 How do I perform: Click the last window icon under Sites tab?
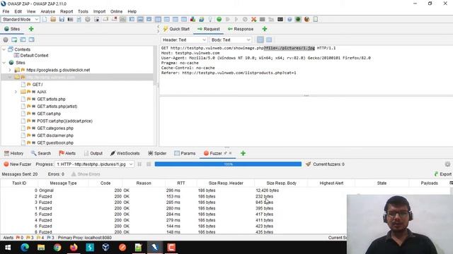pyautogui.click(x=31, y=40)
